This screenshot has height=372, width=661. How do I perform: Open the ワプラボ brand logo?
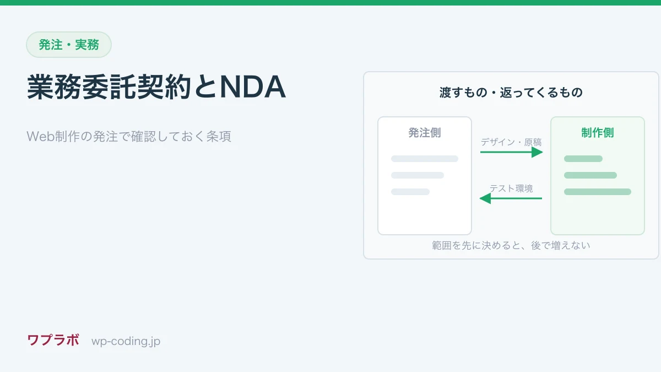click(53, 341)
